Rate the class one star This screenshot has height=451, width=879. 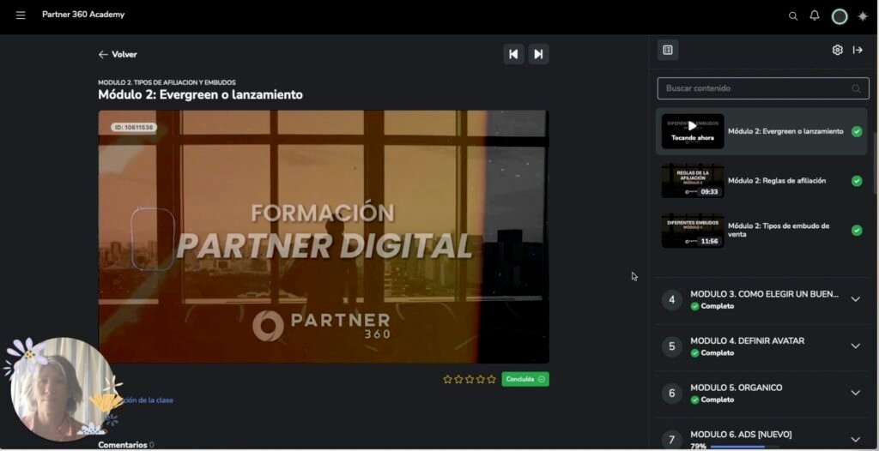click(447, 379)
